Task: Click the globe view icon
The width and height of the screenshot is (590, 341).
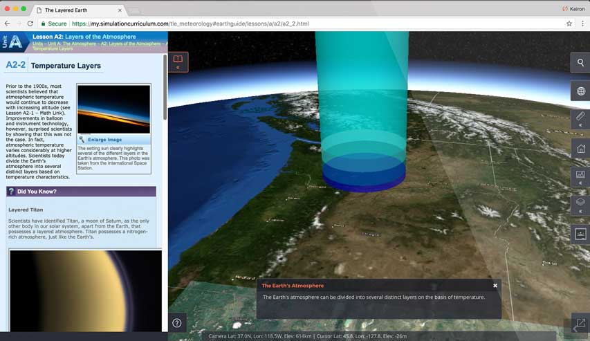Action: pos(580,91)
